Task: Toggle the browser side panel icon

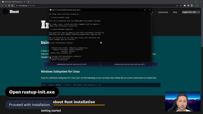Action: [188, 6]
